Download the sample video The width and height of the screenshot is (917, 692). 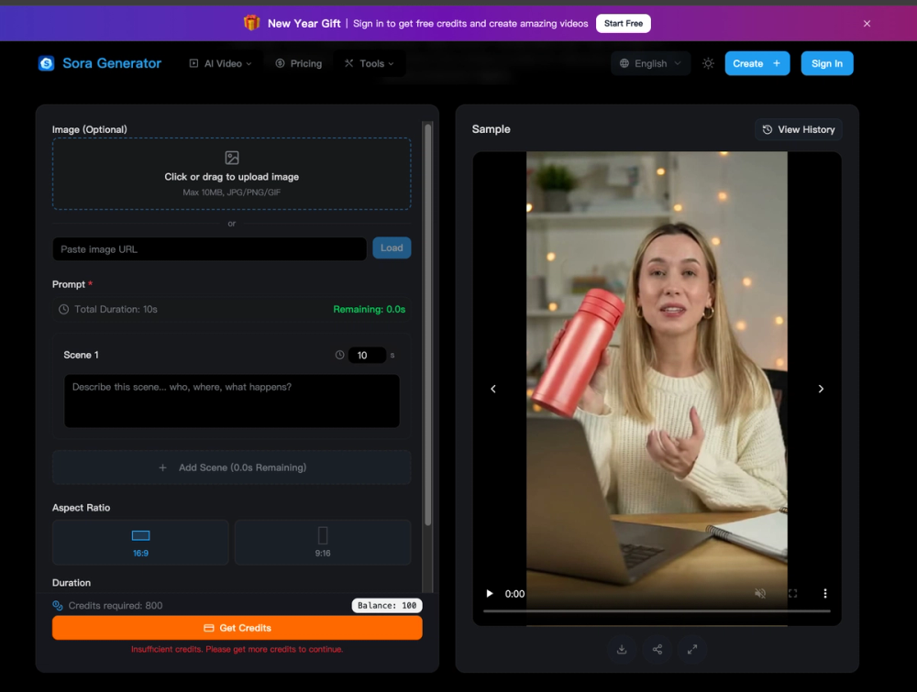tap(622, 649)
